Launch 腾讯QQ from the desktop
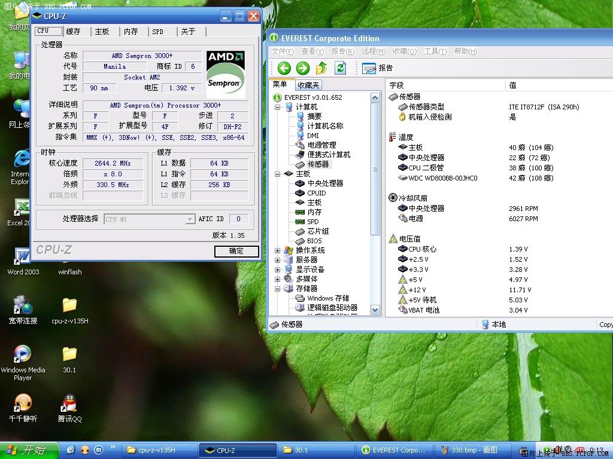The image size is (613, 459). [69, 408]
